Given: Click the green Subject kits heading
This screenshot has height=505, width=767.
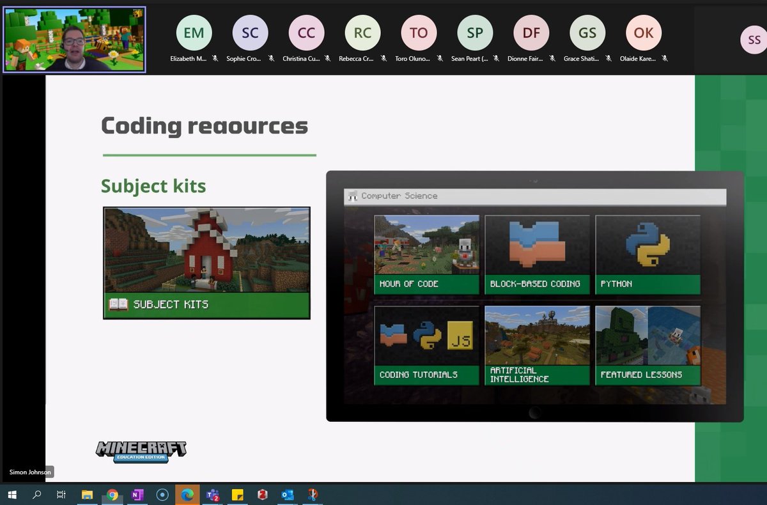Looking at the screenshot, I should pyautogui.click(x=153, y=186).
